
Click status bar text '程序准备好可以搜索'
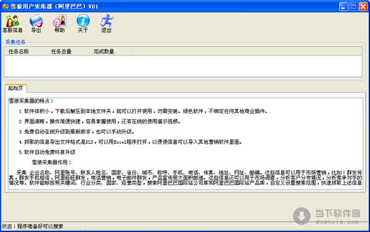coord(40,226)
